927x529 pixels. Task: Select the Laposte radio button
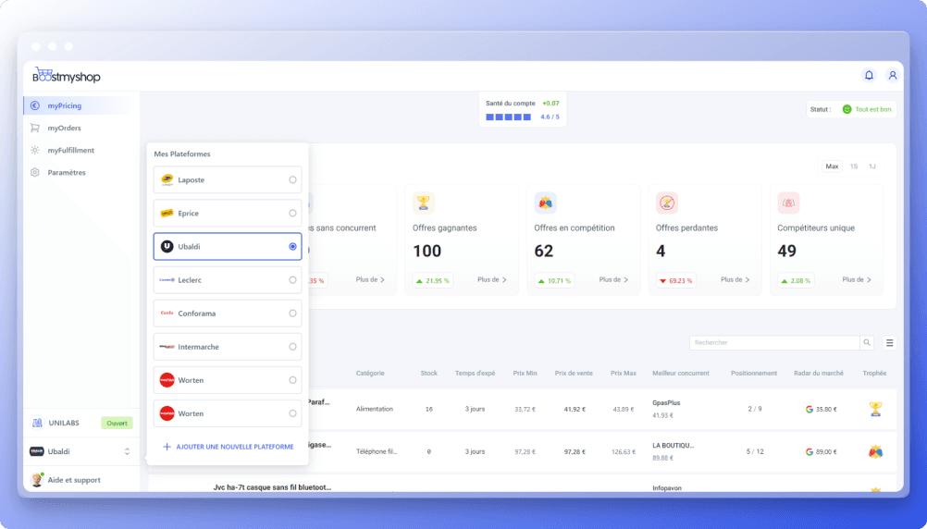click(x=292, y=179)
